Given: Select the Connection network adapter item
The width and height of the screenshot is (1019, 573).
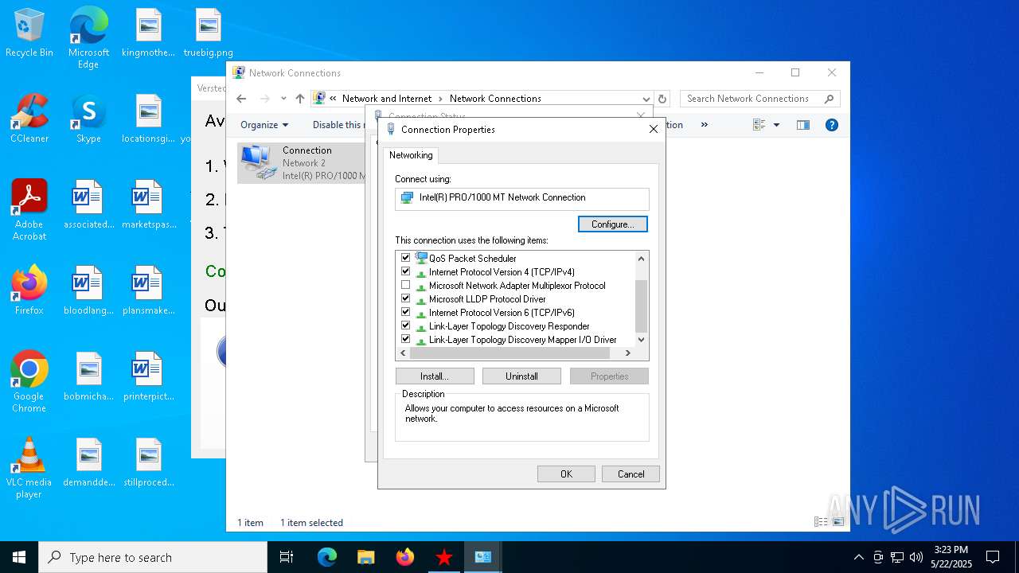Looking at the screenshot, I should pyautogui.click(x=303, y=162).
